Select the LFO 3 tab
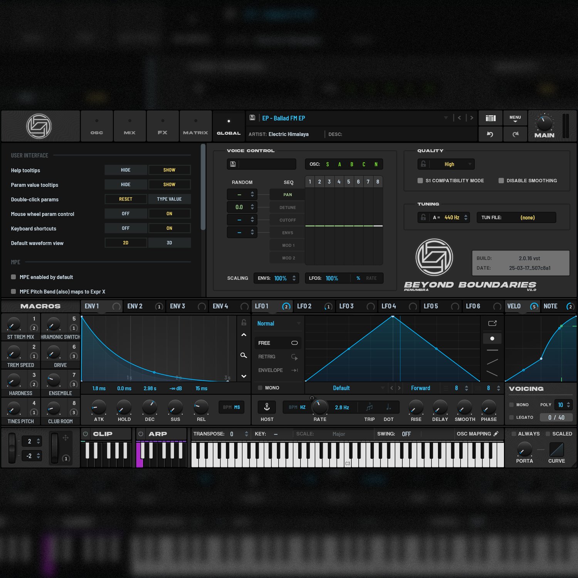Screen dimensions: 578x578 pos(356,306)
